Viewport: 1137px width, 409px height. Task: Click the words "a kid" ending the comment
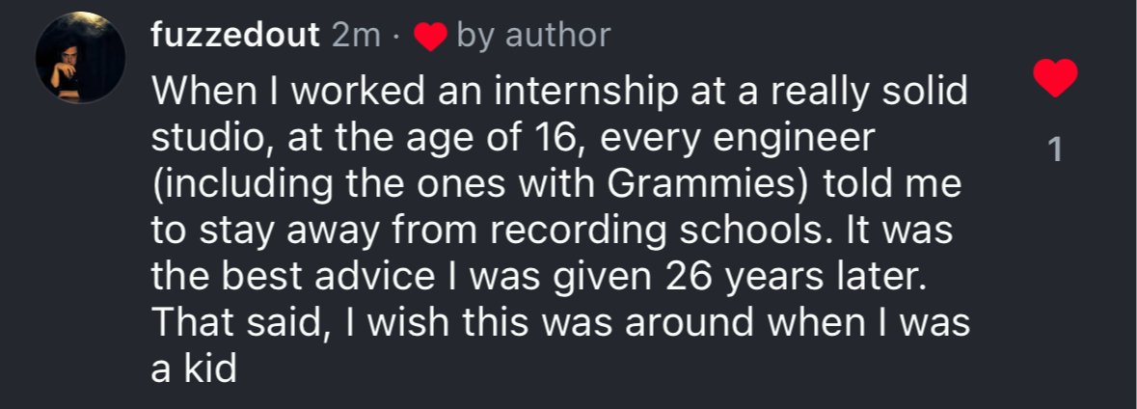[194, 369]
